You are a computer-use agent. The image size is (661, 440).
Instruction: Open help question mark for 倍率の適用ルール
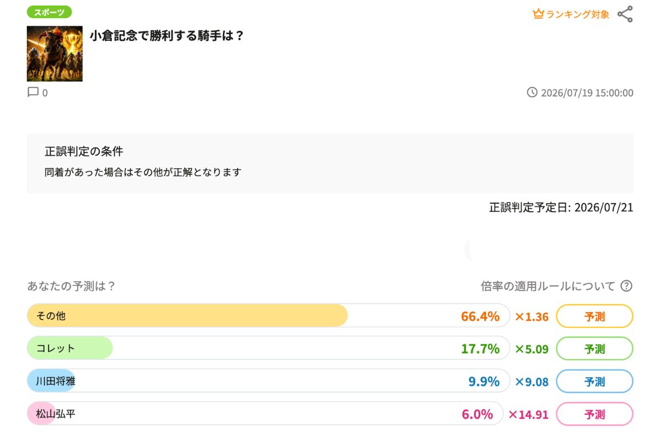(x=626, y=286)
